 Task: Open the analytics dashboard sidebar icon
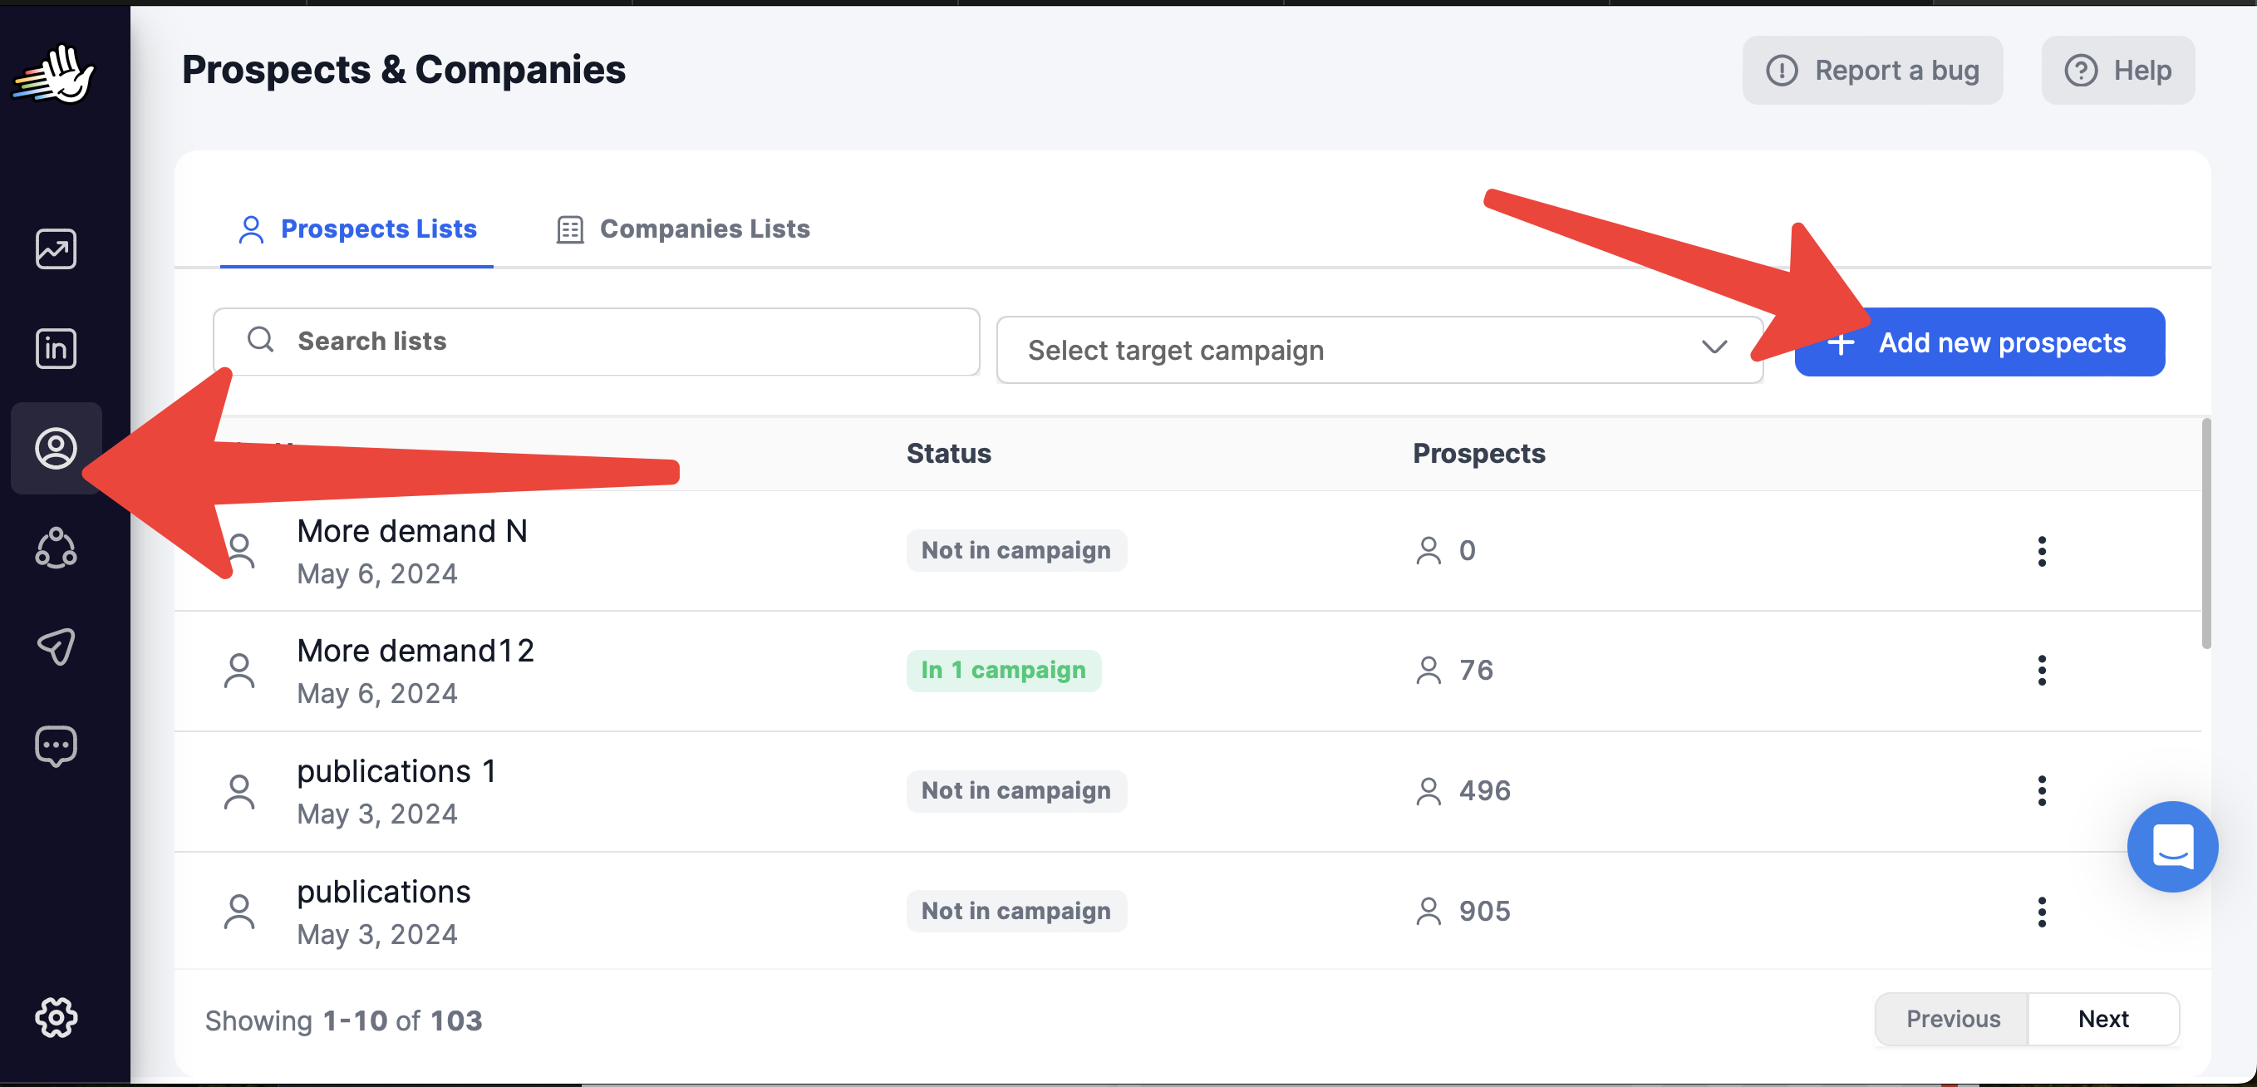tap(55, 249)
